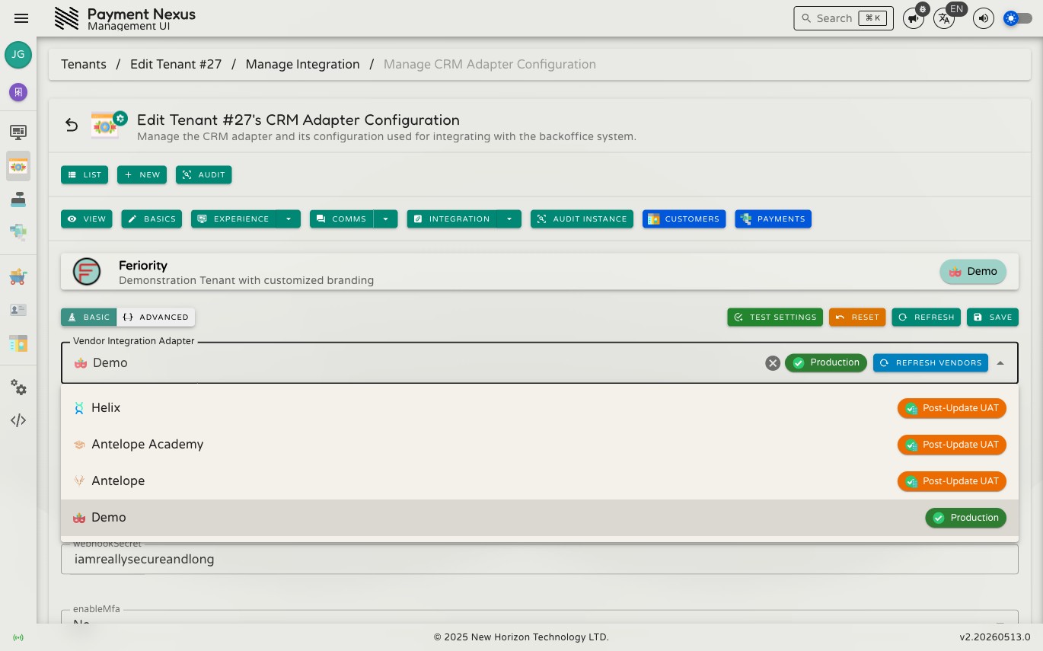Screen dimensions: 1043x651
Task: Click the Demo tag on Feriority card
Action: pyautogui.click(x=973, y=272)
